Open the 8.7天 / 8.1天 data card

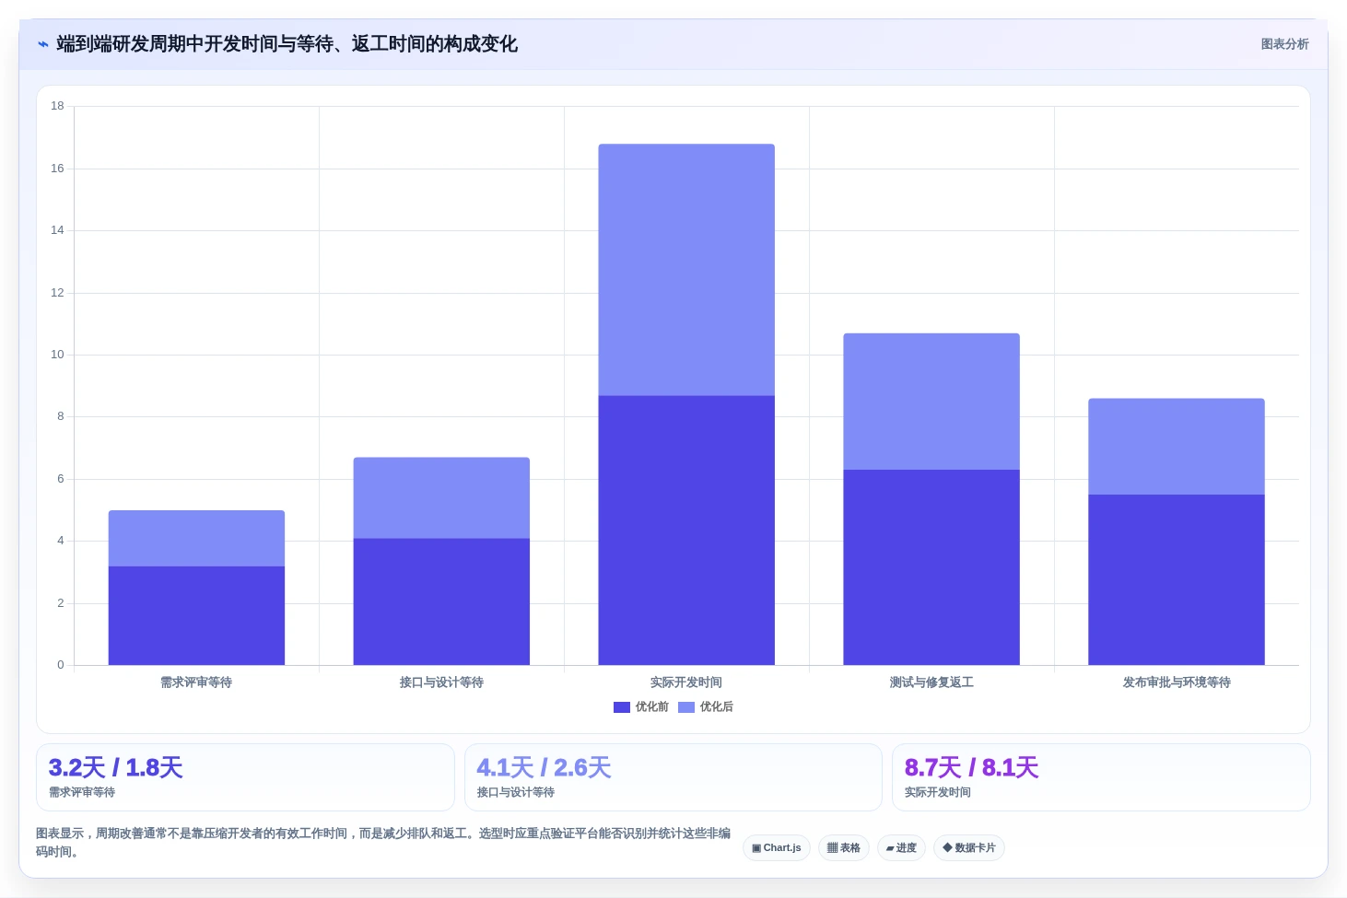coord(1101,777)
